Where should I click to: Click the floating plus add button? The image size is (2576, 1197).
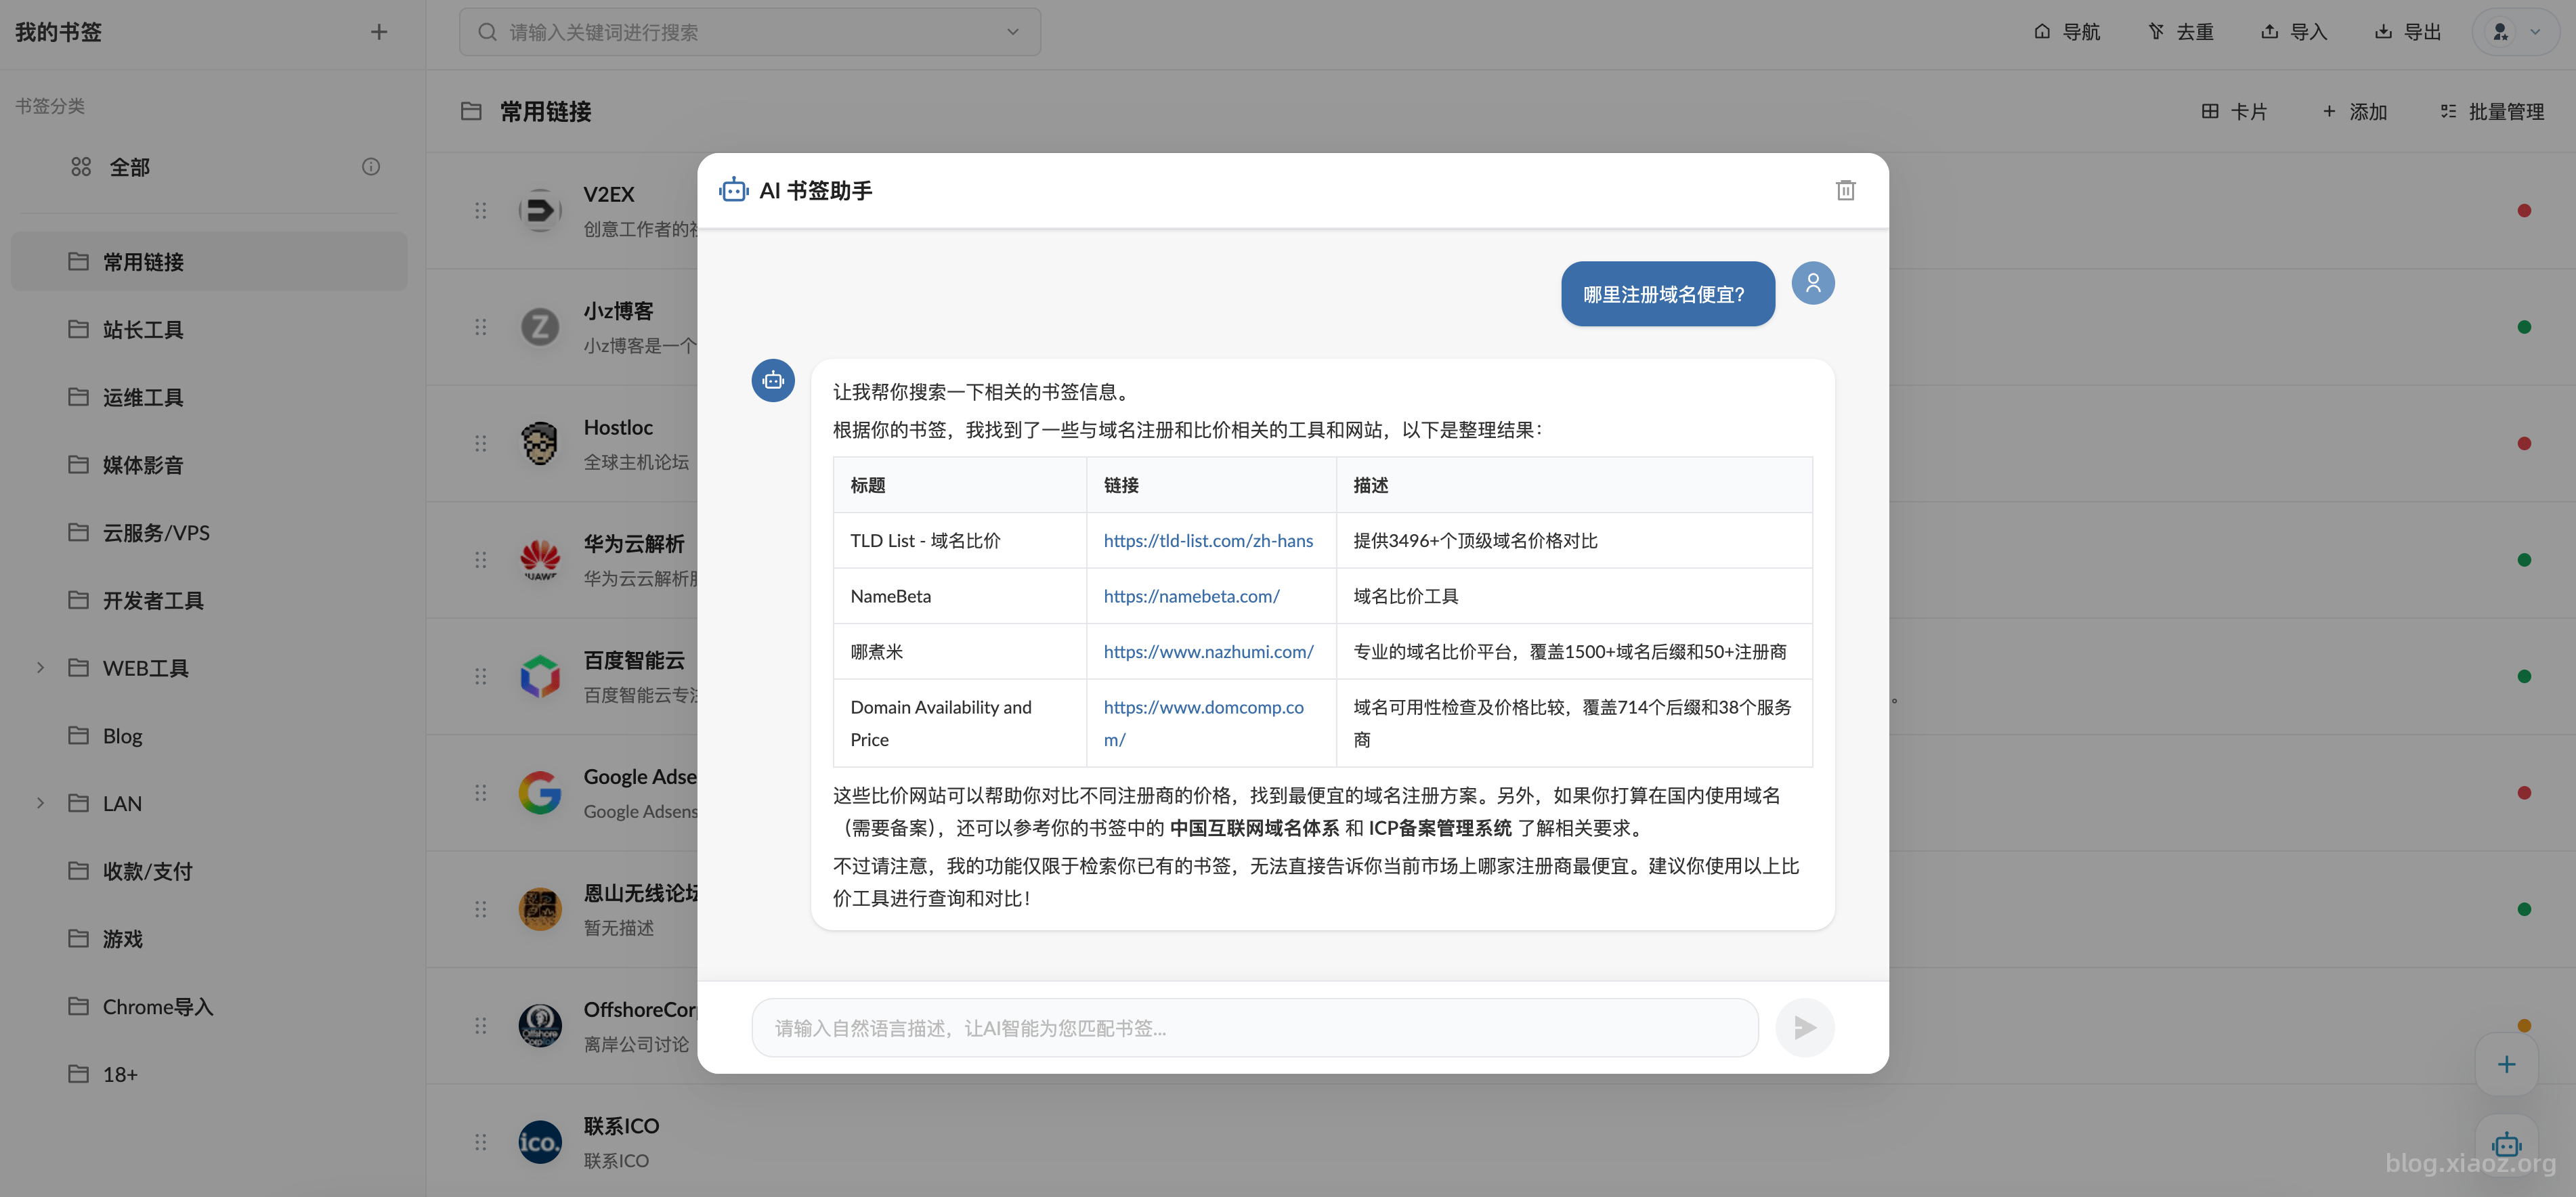coord(2506,1065)
